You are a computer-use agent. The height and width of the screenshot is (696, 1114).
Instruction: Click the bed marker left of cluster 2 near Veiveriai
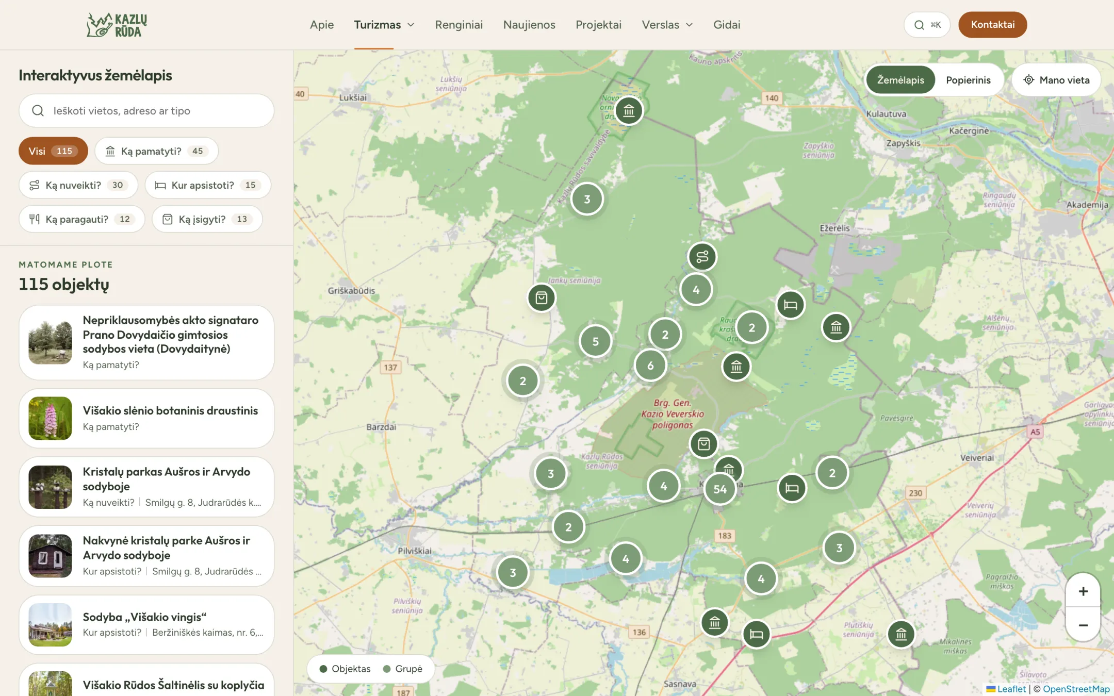tap(792, 488)
